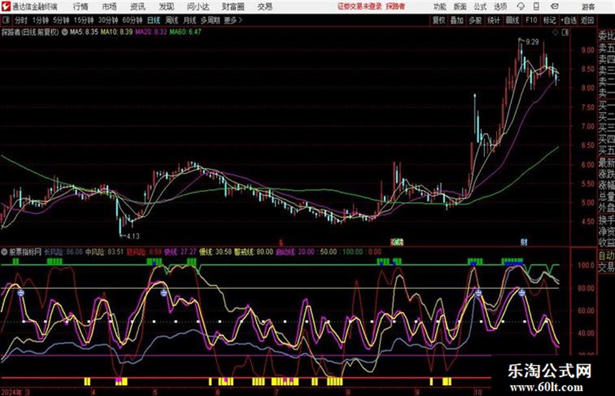Click the red 探路者 stock name in title bar
This screenshot has width=615, height=396.
click(396, 7)
